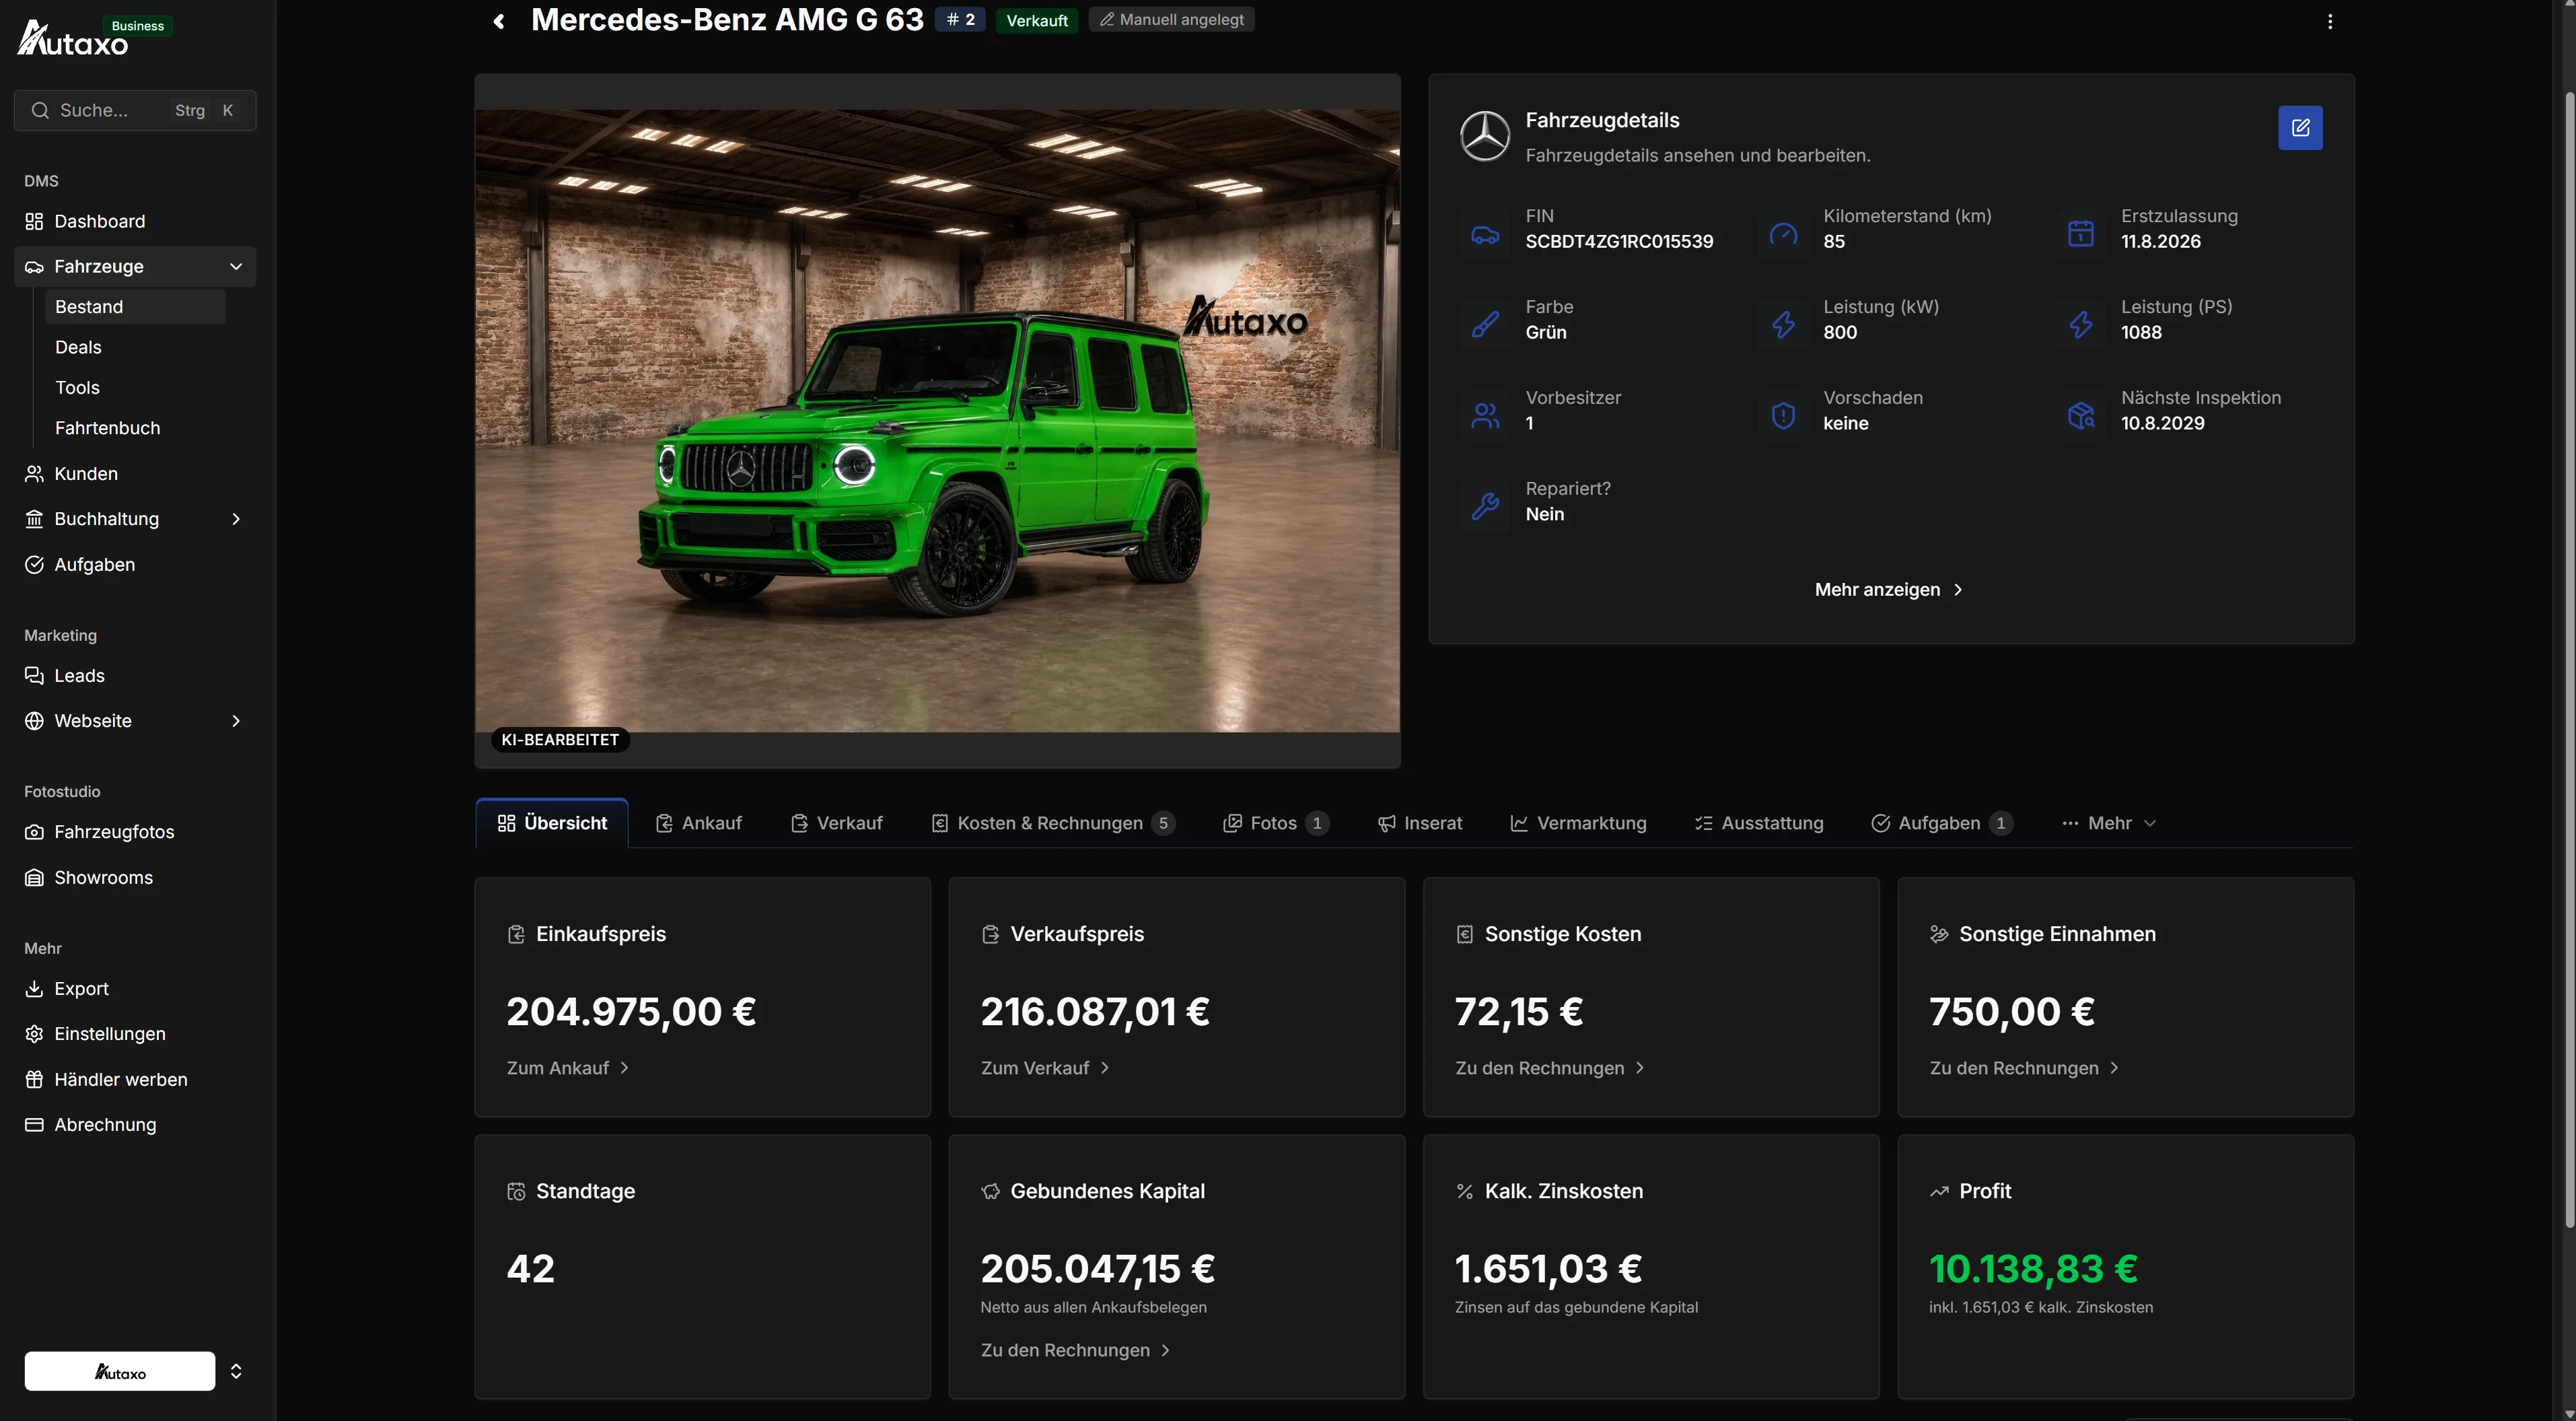Viewport: 2576px width, 1421px height.
Task: Click the Gebundenes Kapital piggy bank icon
Action: tap(990, 1191)
